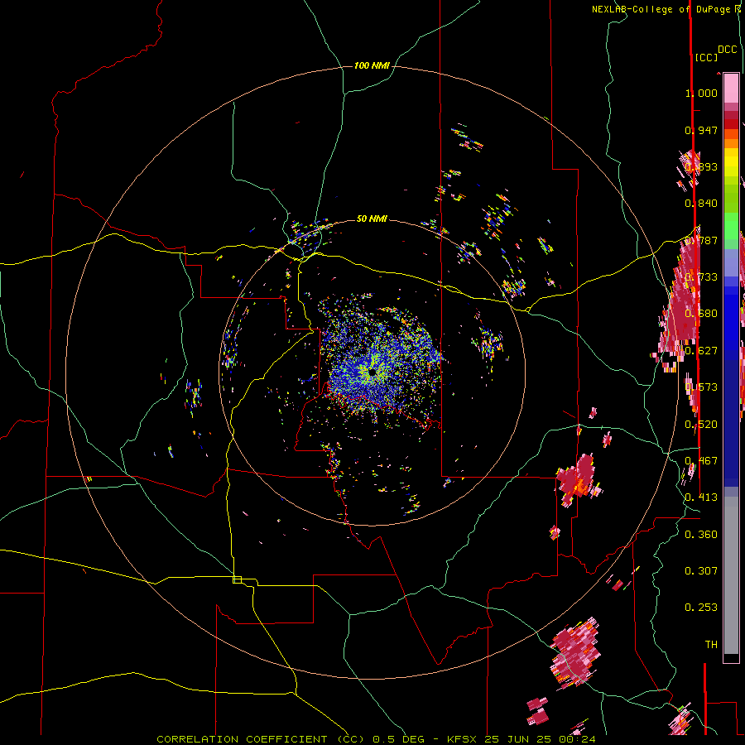The width and height of the screenshot is (745, 745).
Task: Select the Correlation Coefficient caption at bottom
Action: (376, 739)
